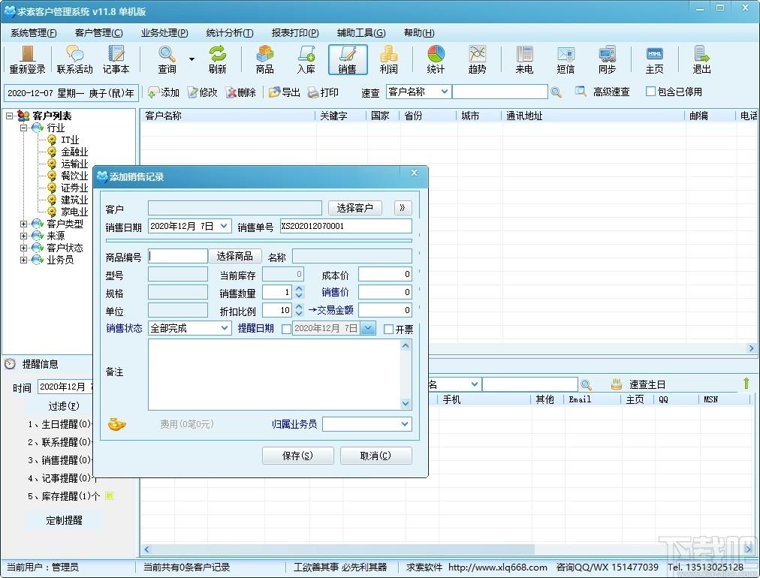Image resolution: width=760 pixels, height=578 pixels.
Task: Open the 来电 (Incoming call) toolbar icon
Action: click(524, 59)
